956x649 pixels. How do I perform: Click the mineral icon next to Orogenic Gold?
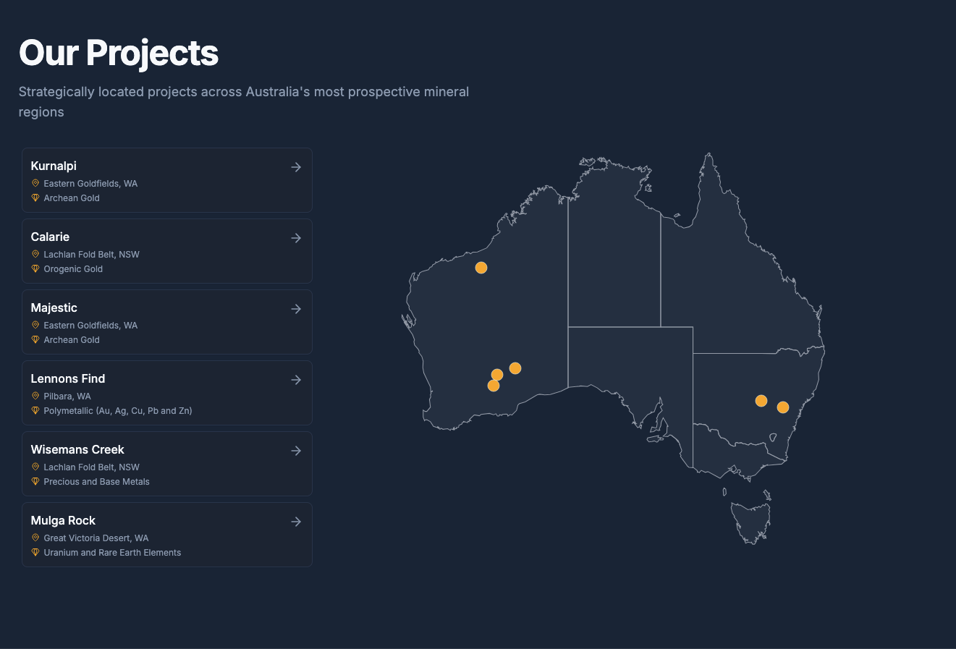click(35, 268)
